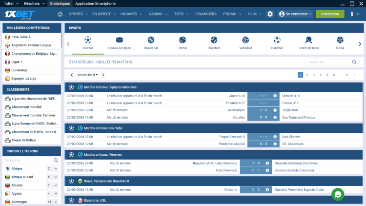Click the statistics Recherche search field
This screenshot has height=206, width=366.
(328, 62)
